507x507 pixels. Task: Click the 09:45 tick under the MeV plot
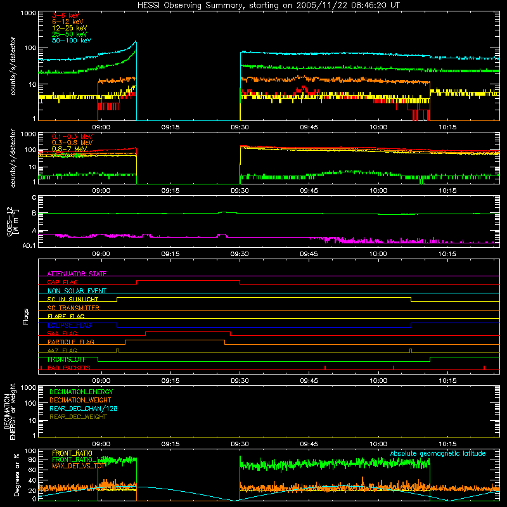point(309,191)
